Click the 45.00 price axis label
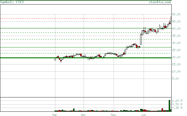The width and height of the screenshot is (187, 116). point(176,21)
